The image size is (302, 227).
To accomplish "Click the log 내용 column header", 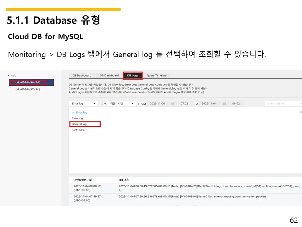I will [124, 180].
